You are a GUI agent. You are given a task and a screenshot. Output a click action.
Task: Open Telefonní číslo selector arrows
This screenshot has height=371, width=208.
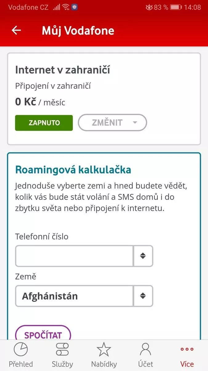tap(143, 256)
